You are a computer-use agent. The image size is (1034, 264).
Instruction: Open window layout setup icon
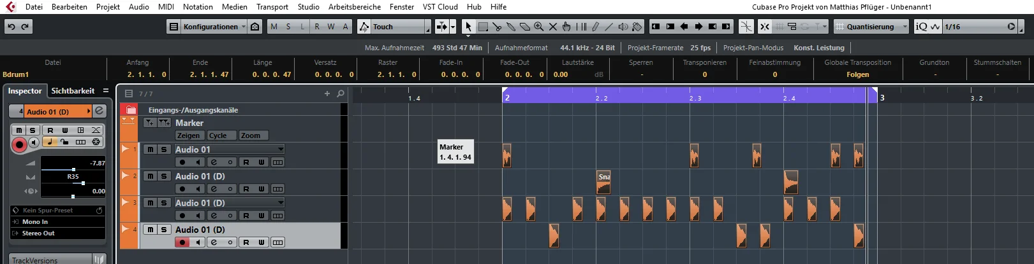coord(174,27)
